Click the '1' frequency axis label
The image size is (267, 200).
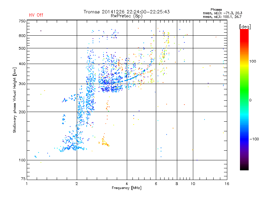(x=27, y=184)
